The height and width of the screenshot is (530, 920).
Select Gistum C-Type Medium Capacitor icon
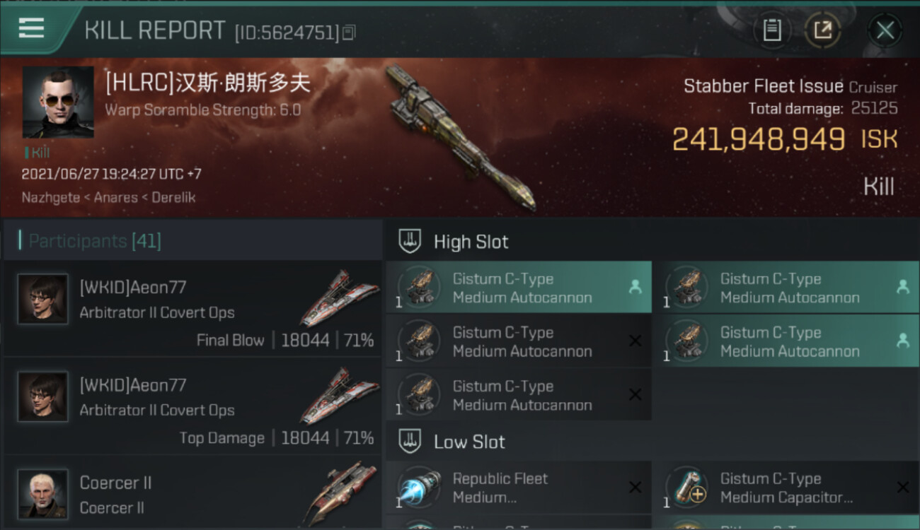687,488
